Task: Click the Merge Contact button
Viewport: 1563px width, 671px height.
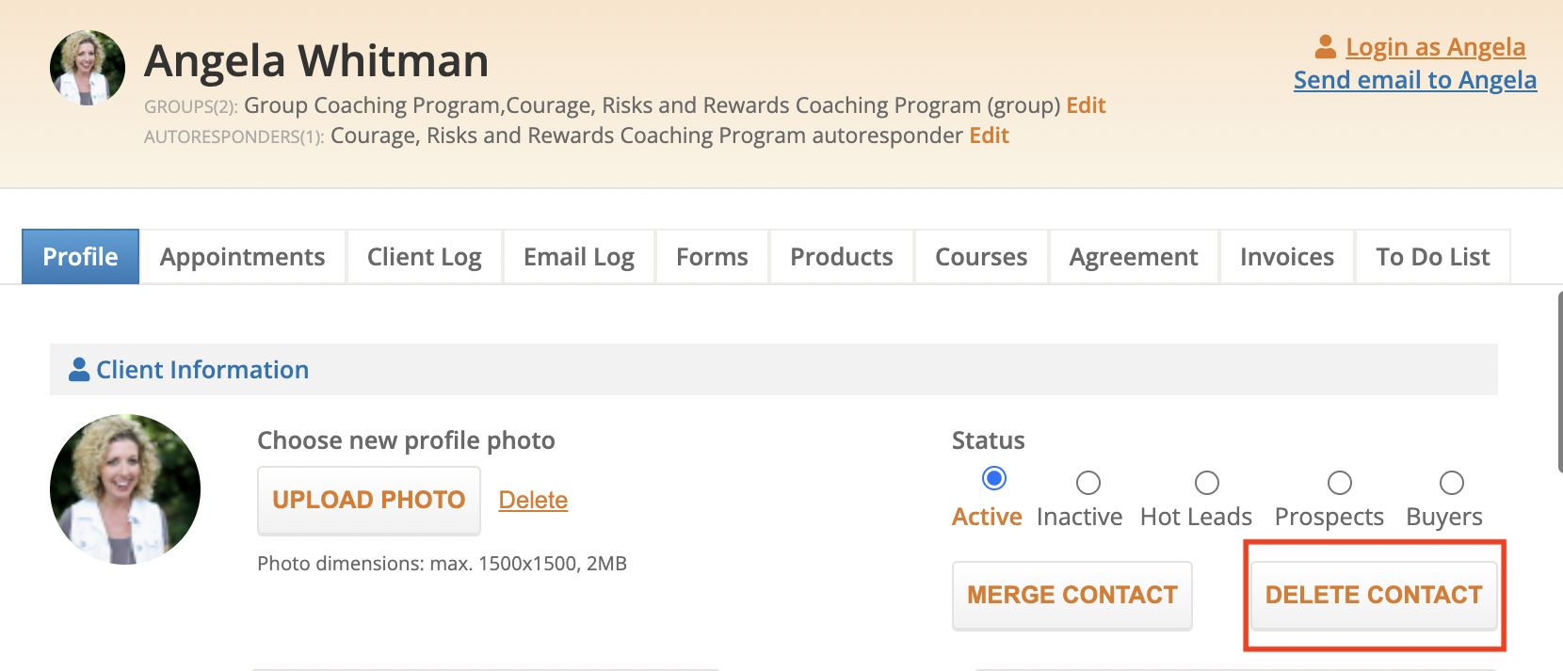Action: click(x=1072, y=595)
